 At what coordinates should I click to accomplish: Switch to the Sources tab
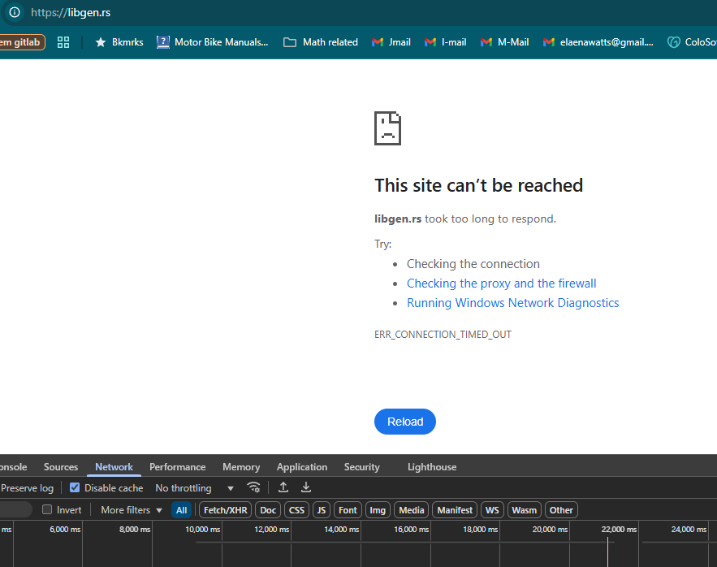coord(61,467)
